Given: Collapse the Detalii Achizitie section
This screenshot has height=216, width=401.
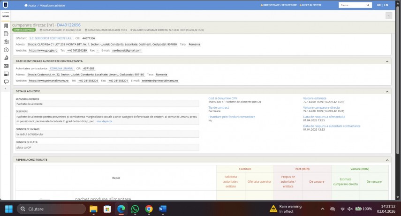Looking at the screenshot, I should pos(387,91).
